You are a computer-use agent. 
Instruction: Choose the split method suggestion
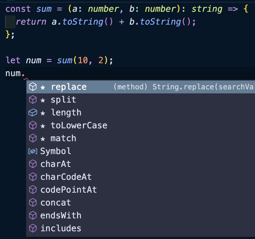coord(141,100)
